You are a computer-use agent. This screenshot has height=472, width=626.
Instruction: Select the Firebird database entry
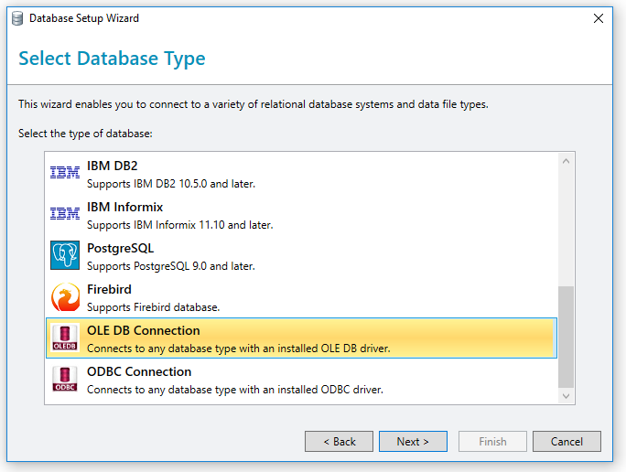[301, 297]
